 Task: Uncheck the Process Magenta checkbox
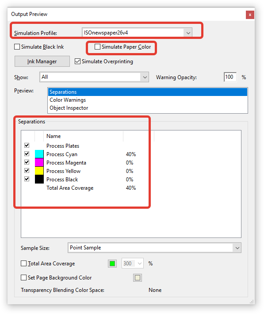pyautogui.click(x=27, y=162)
